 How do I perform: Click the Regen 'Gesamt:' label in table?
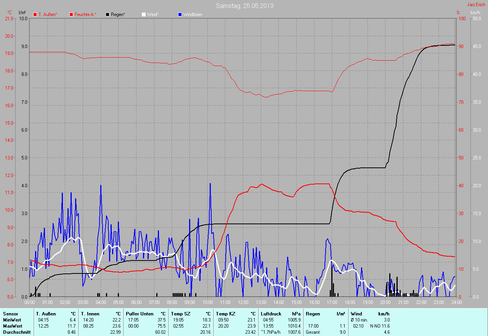click(x=313, y=332)
